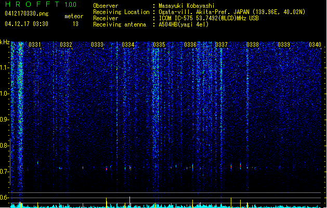Image resolution: width=327 pixels, height=208 pixels.
Task: Click the 0.9 kHz axis label
Action: click(4, 120)
